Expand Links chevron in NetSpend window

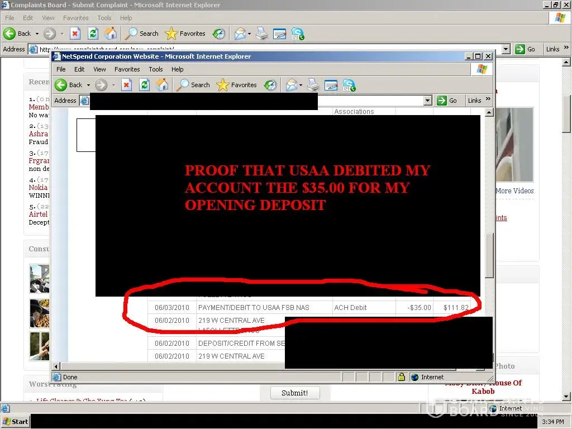[x=488, y=99]
